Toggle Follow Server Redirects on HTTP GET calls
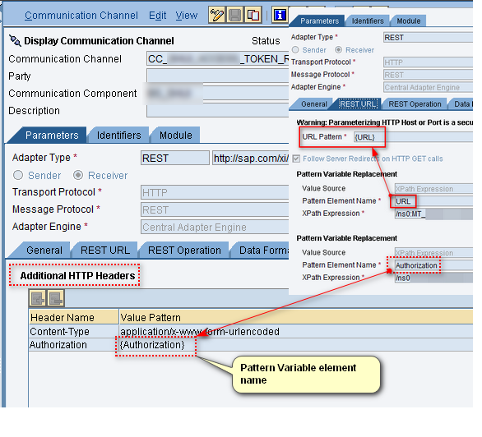This screenshot has height=437, width=482. tap(296, 159)
